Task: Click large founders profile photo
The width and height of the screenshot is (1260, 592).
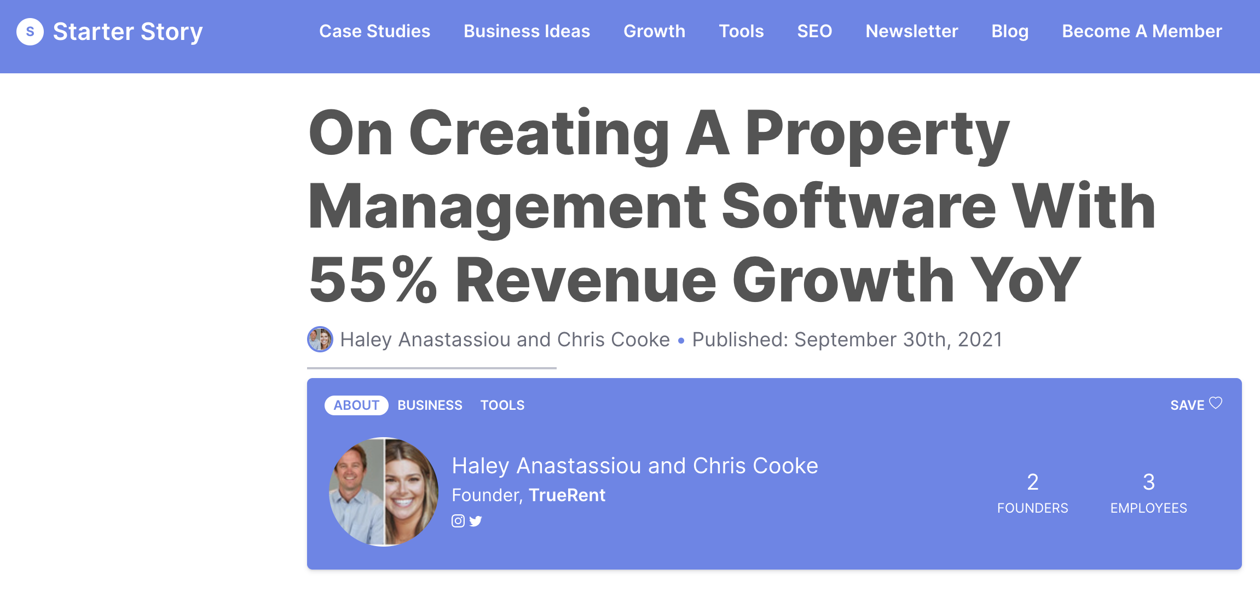Action: (x=384, y=491)
